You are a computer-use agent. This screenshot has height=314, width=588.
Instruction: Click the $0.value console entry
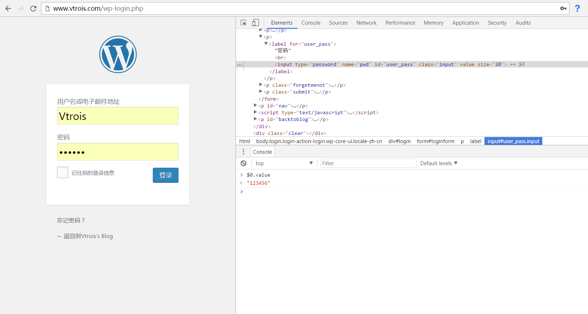tap(258, 175)
